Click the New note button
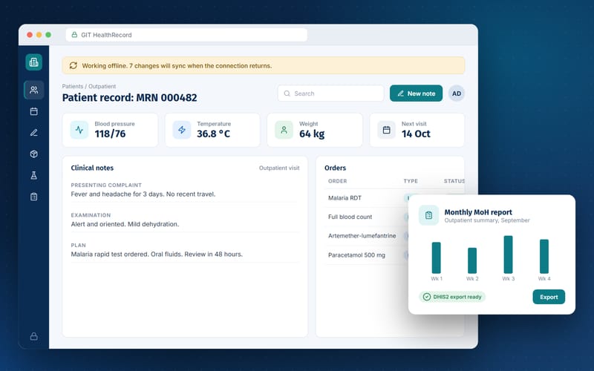Screen dimensions: 594x371 pos(416,93)
